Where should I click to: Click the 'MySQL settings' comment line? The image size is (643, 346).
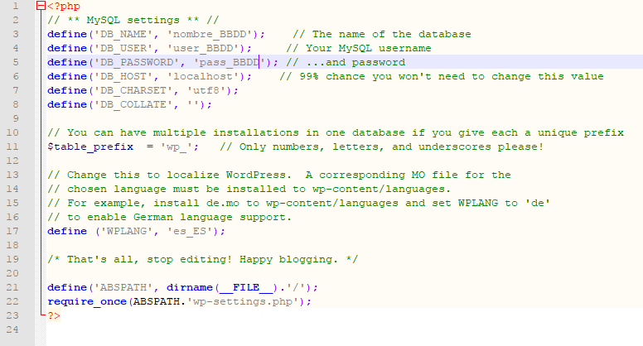pyautogui.click(x=133, y=20)
